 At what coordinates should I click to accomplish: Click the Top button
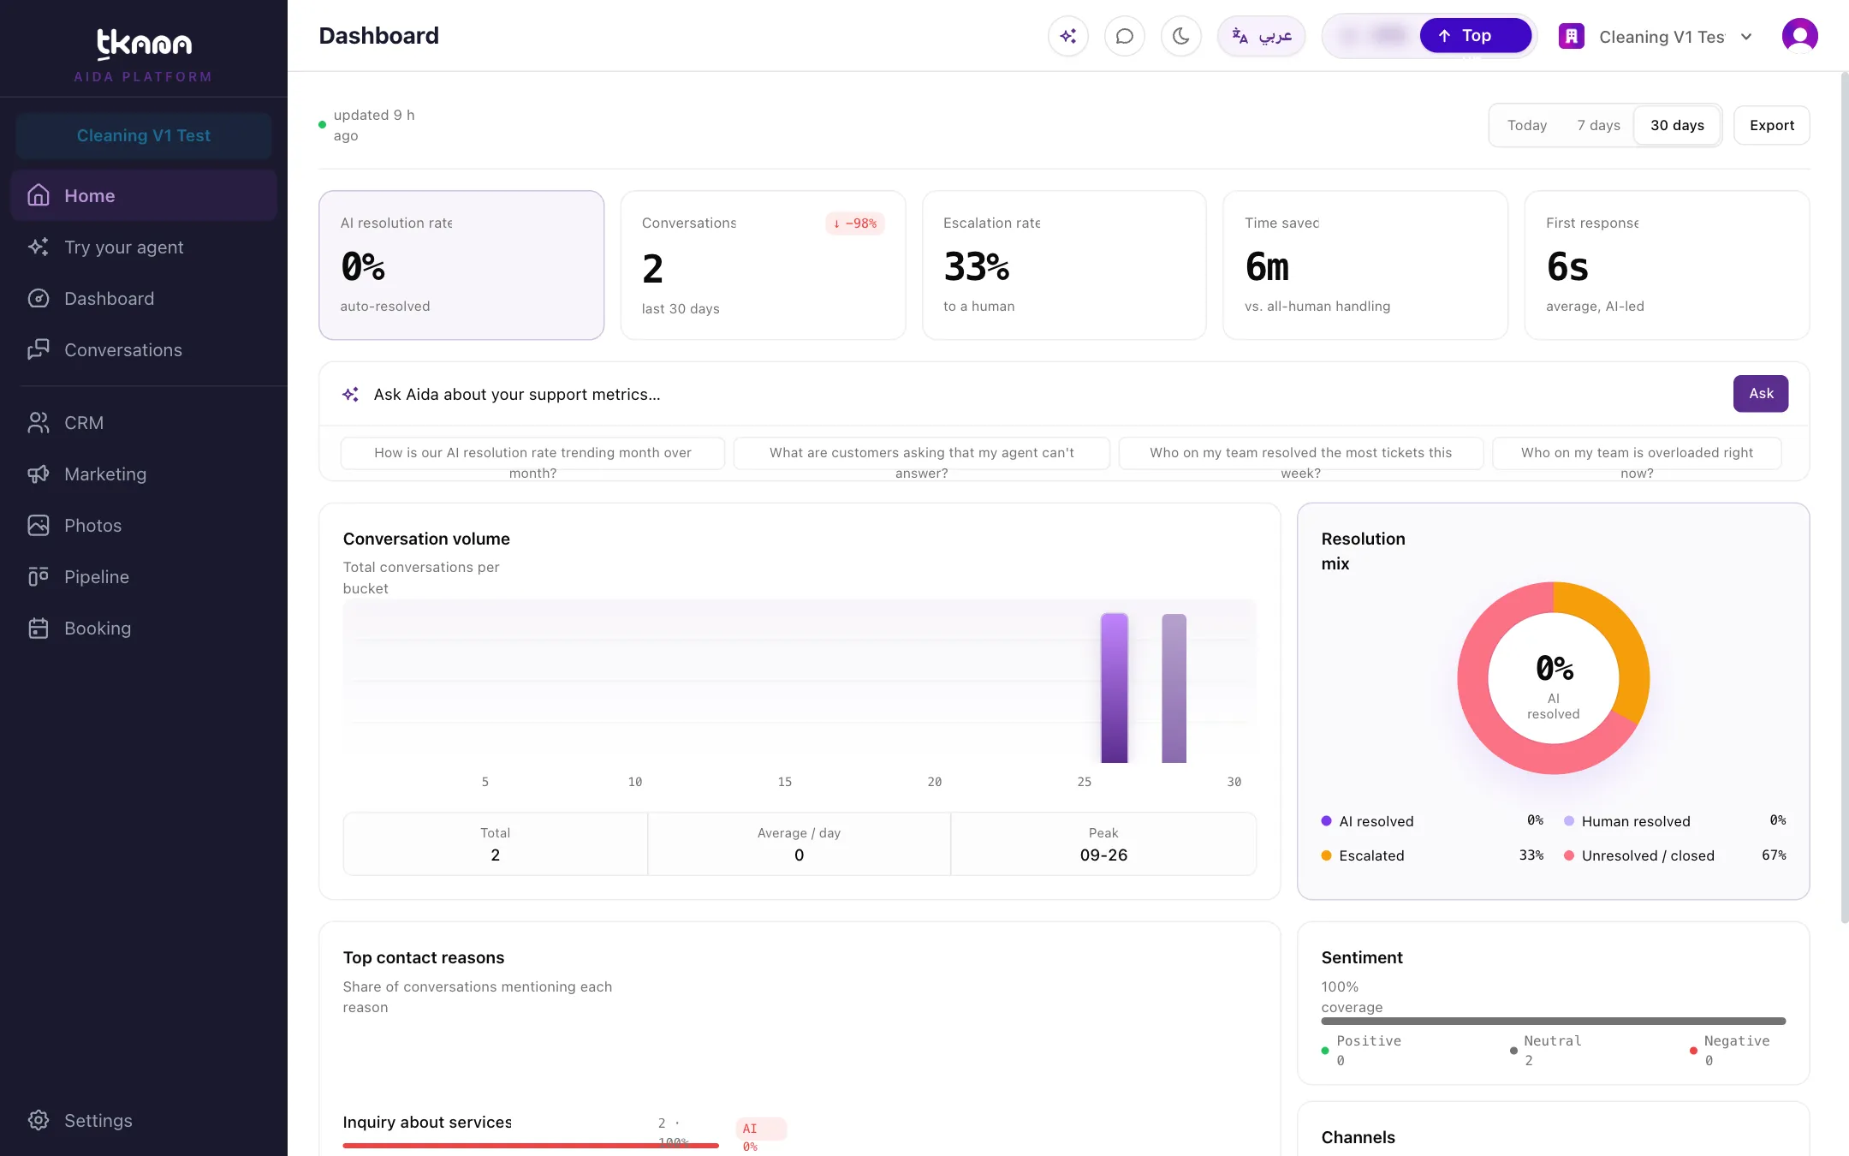click(x=1476, y=36)
